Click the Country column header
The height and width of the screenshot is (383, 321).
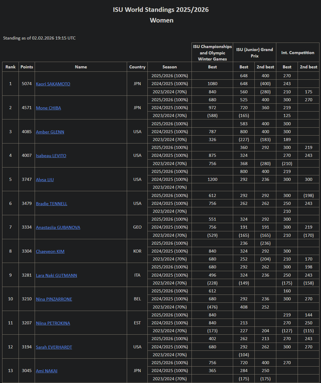pos(137,67)
